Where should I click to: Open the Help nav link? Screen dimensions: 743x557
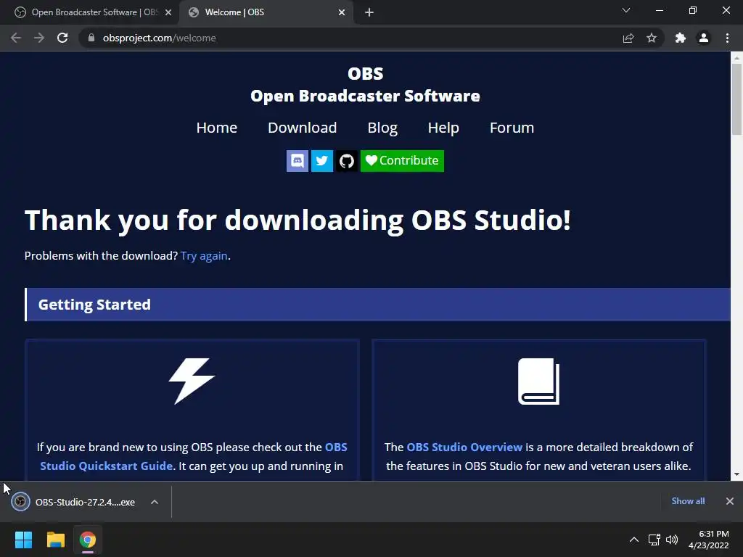(x=443, y=128)
